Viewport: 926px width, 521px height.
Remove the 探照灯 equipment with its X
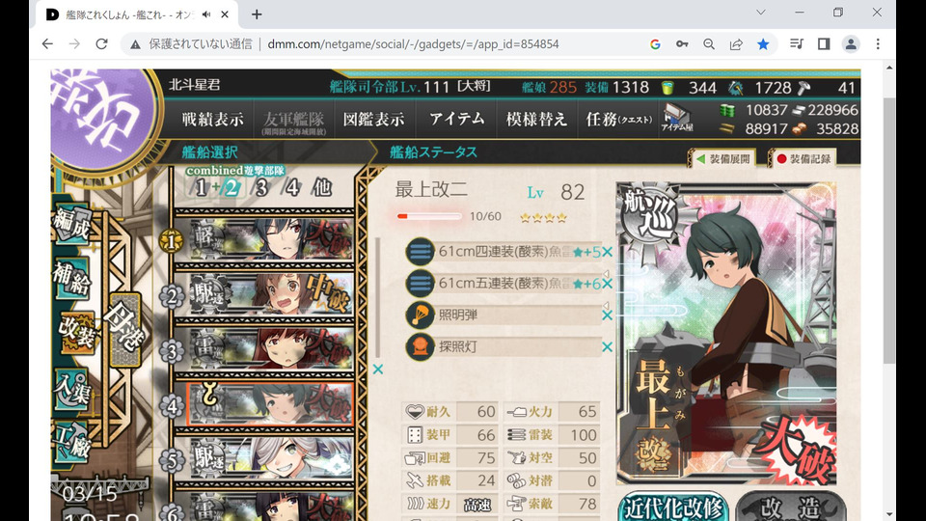point(607,347)
